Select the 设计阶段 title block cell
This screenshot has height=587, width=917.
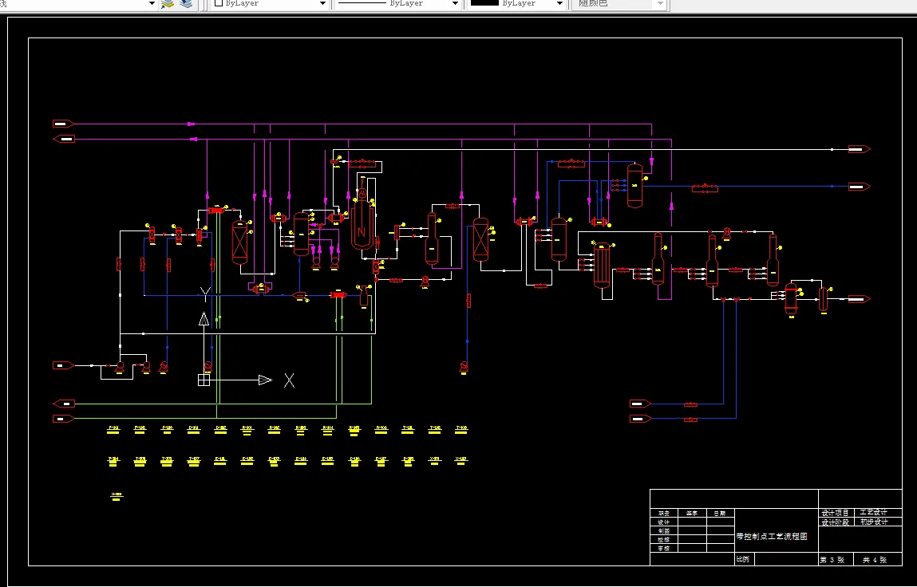pyautogui.click(x=835, y=522)
